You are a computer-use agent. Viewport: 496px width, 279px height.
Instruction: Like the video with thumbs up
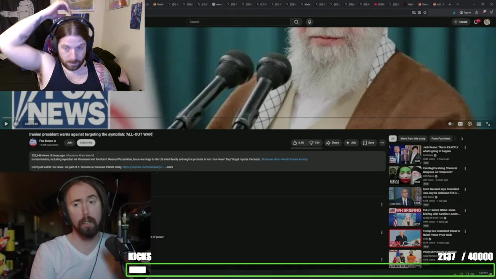point(299,143)
